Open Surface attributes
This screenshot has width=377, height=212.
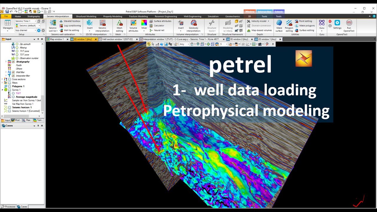pos(160,21)
